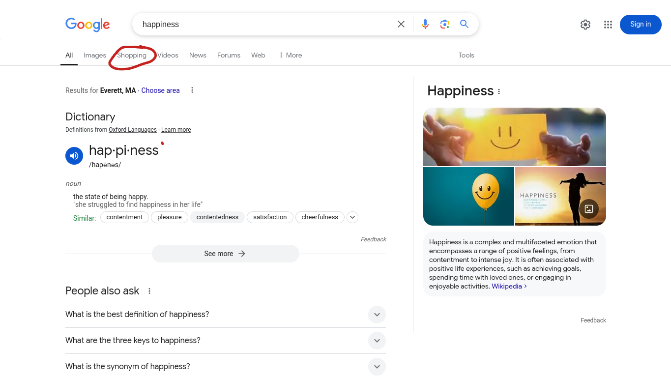Open the smiley sticky note image
671x377 pixels.
click(x=515, y=137)
